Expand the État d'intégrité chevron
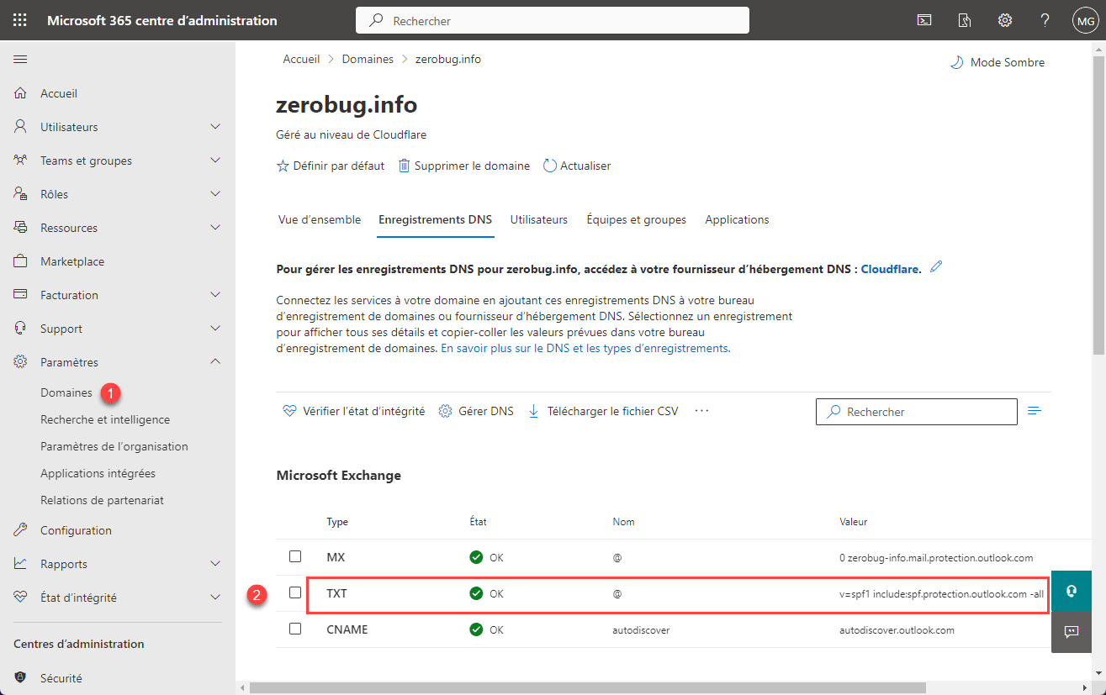This screenshot has height=695, width=1106. [215, 598]
